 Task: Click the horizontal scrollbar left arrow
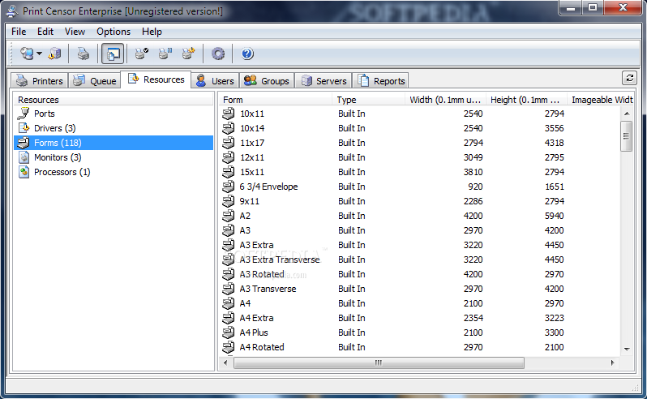click(225, 363)
